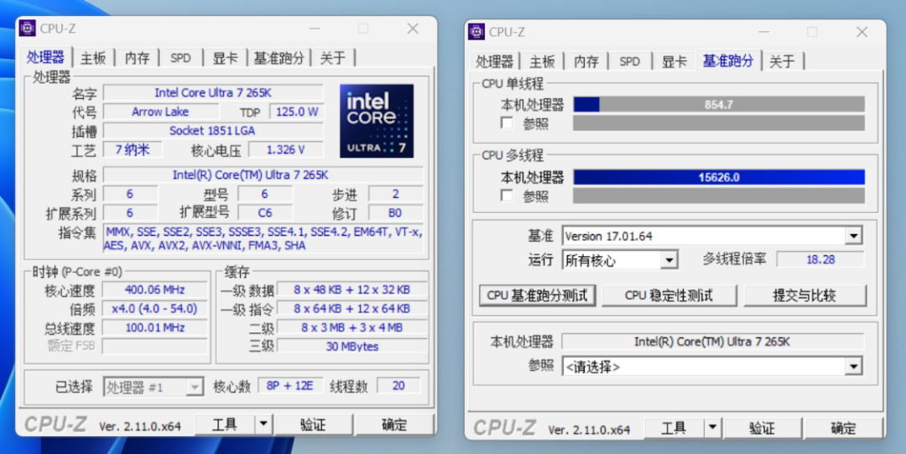The width and height of the screenshot is (906, 454).
Task: Click 确定 button in left window
Action: click(394, 425)
